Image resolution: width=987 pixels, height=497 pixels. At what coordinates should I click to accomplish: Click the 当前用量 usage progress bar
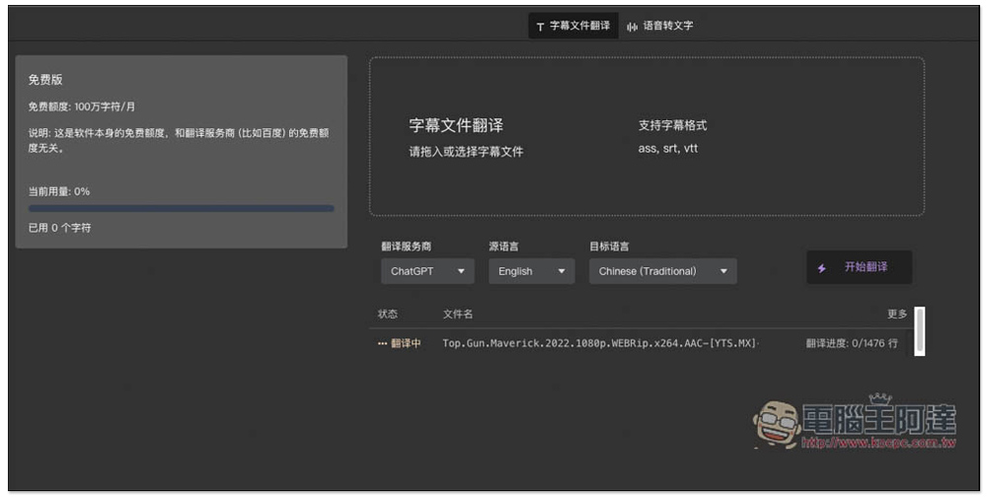182,209
